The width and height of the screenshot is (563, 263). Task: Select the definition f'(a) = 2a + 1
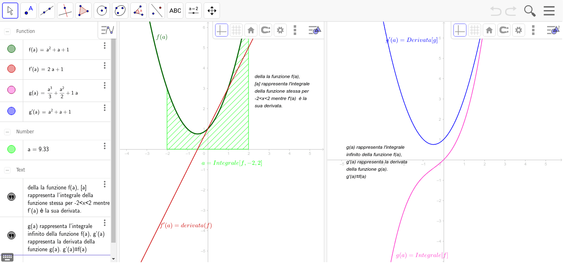pos(46,69)
